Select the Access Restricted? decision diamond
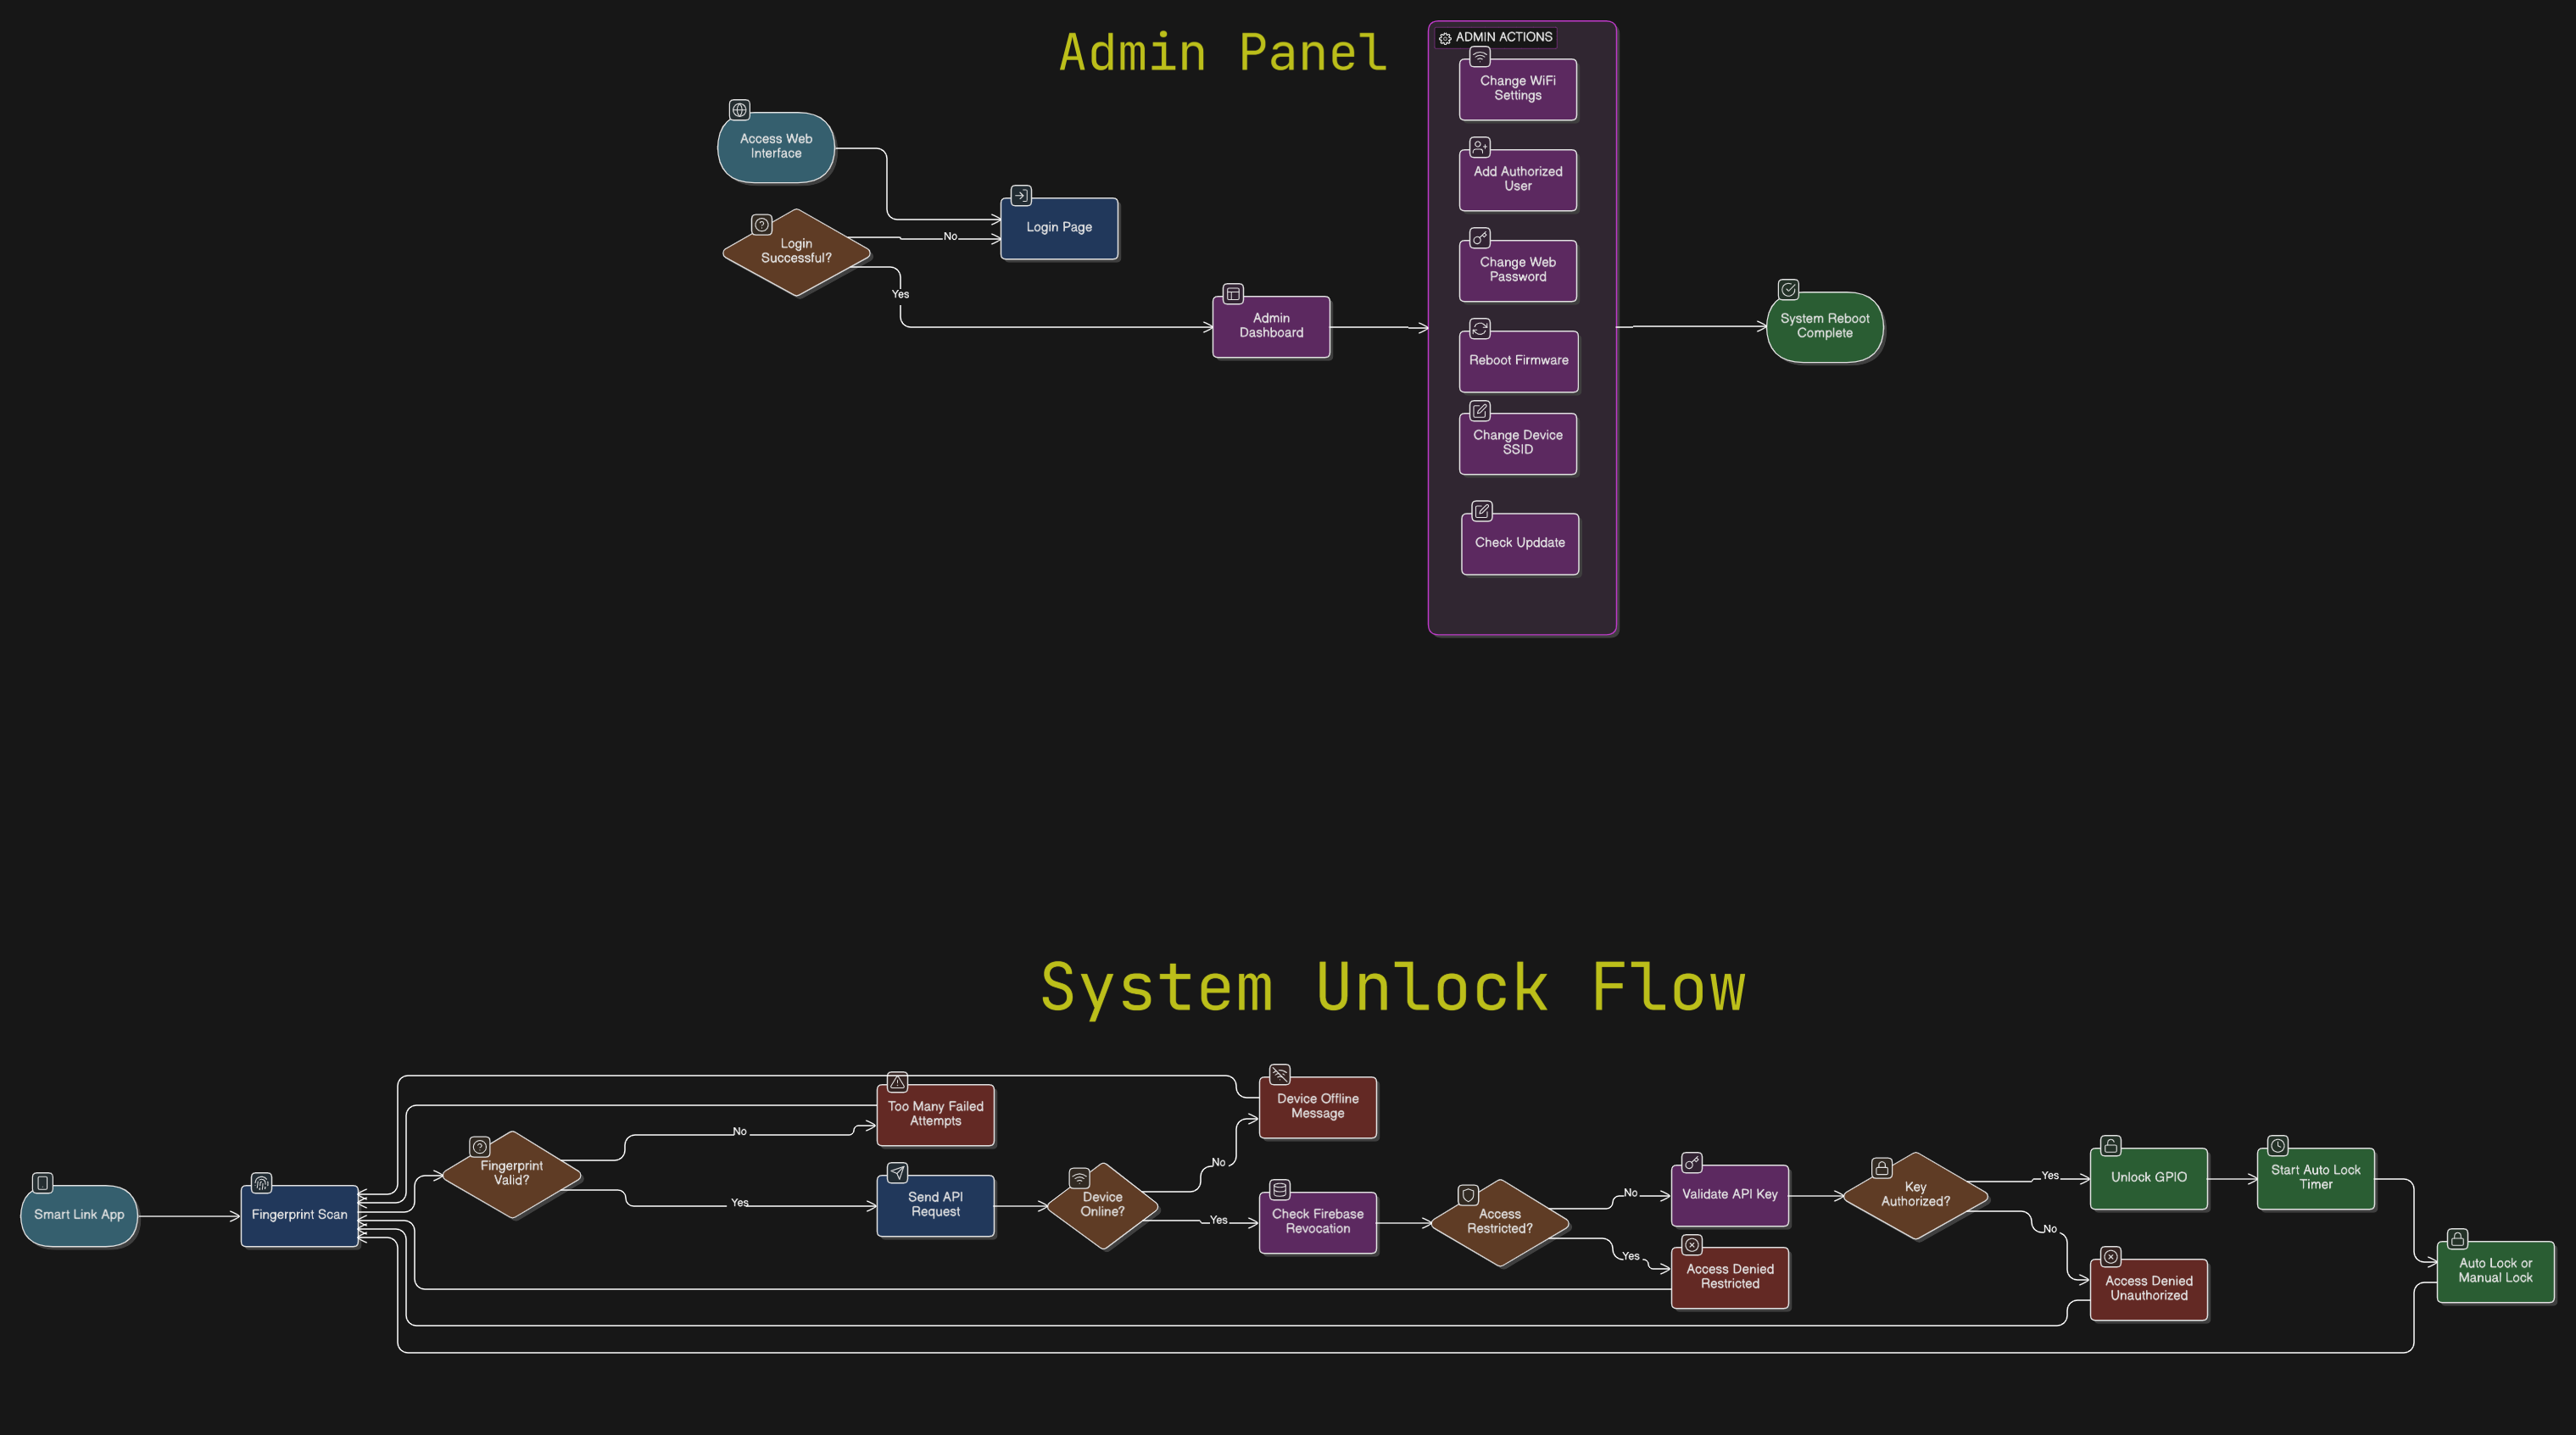 click(x=1500, y=1222)
